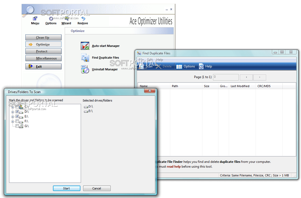Image resolution: width=301 pixels, height=198 pixels.
Task: Expand the C:\ drive tree node
Action: click(x=13, y=107)
